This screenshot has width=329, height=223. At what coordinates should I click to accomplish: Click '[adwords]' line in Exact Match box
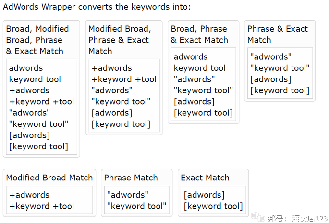[204, 195]
